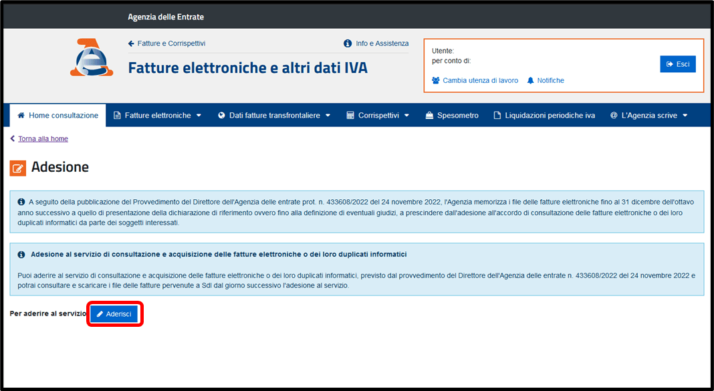Screen dimensions: 714x391
Task: Click the info icon beside Info e Assistenza
Action: [348, 43]
